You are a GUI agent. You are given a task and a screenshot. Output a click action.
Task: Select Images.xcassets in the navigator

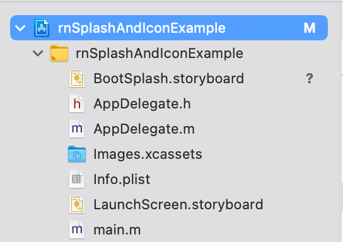click(x=148, y=154)
